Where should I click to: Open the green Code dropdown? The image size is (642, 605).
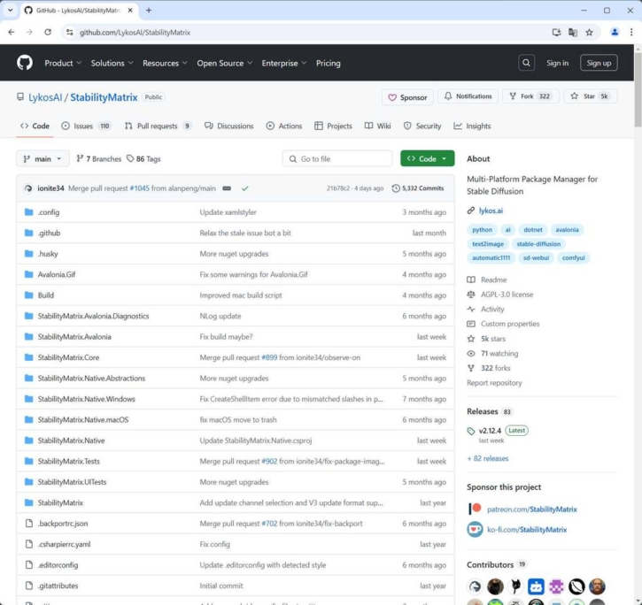point(427,159)
